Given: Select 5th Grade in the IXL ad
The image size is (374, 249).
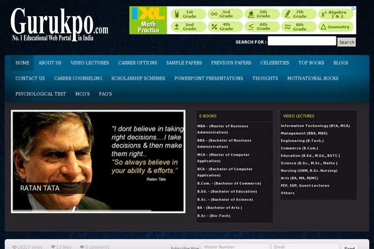Looking at the screenshot, I should coord(262,14).
